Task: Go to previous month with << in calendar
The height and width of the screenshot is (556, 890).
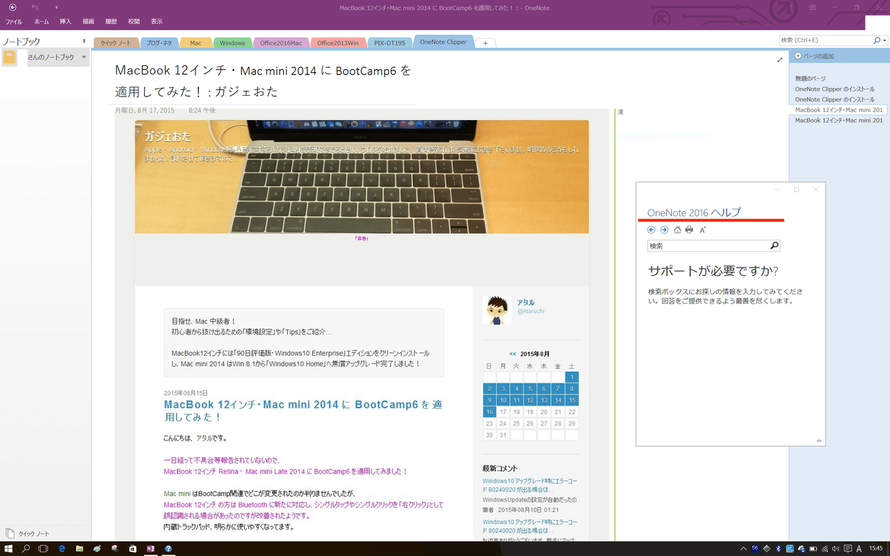Action: (x=512, y=354)
